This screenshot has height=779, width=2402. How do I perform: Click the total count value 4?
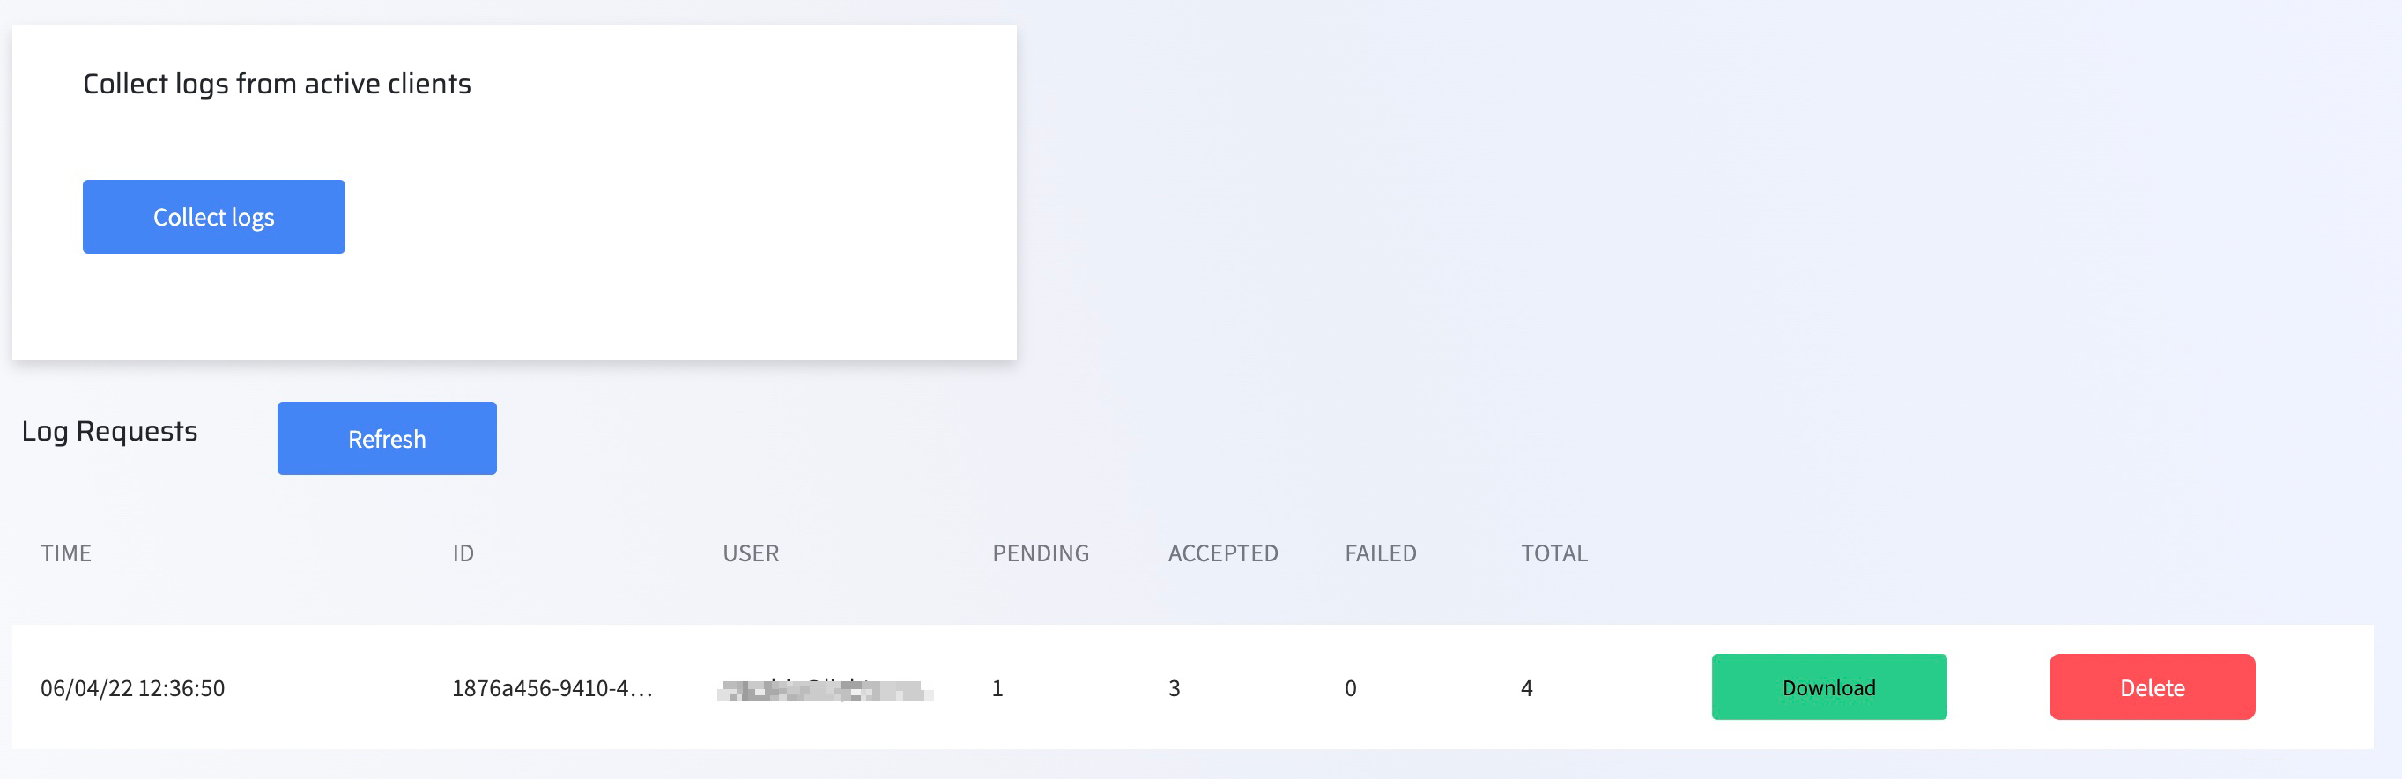pos(1526,688)
